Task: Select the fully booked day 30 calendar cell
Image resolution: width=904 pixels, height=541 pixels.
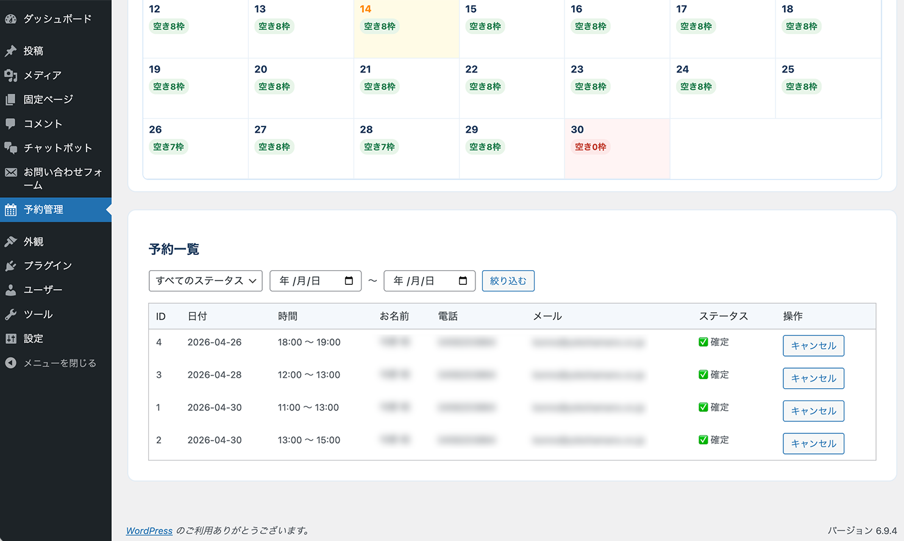Action: tap(616, 148)
